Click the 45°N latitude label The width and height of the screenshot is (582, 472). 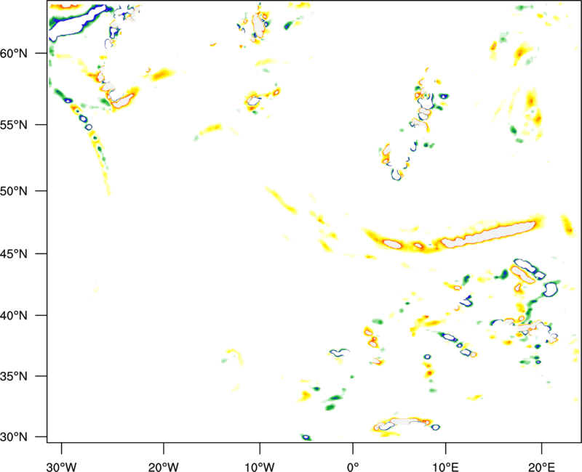click(x=14, y=253)
